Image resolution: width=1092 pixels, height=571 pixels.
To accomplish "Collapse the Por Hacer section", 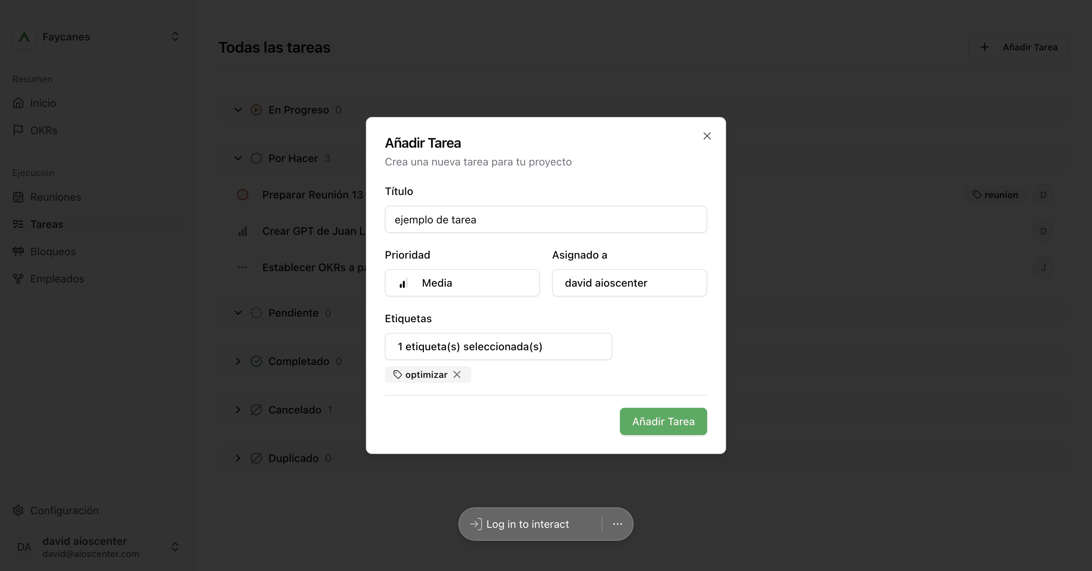I will (238, 158).
